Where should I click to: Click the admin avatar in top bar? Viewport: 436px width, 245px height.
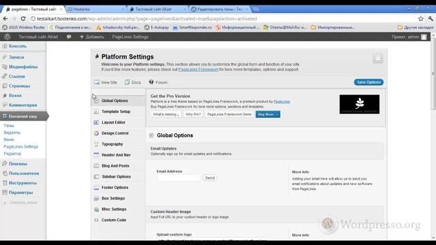[424, 37]
